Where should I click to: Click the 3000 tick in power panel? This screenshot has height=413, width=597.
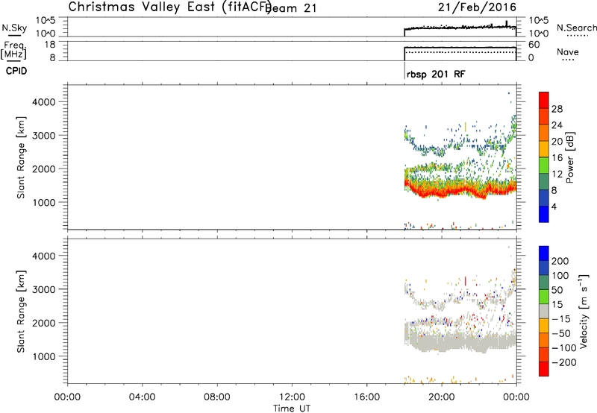coord(44,136)
